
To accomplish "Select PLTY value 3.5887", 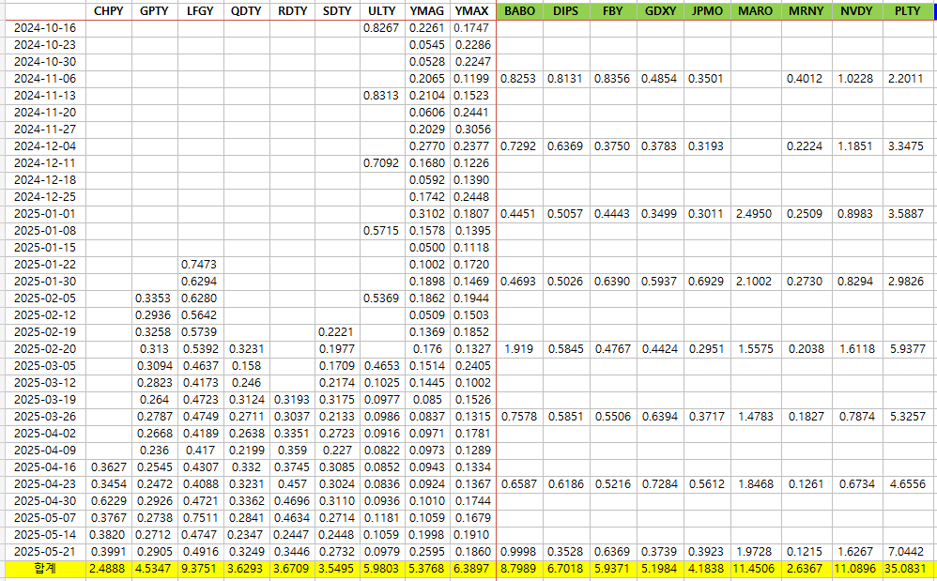I will click(906, 214).
